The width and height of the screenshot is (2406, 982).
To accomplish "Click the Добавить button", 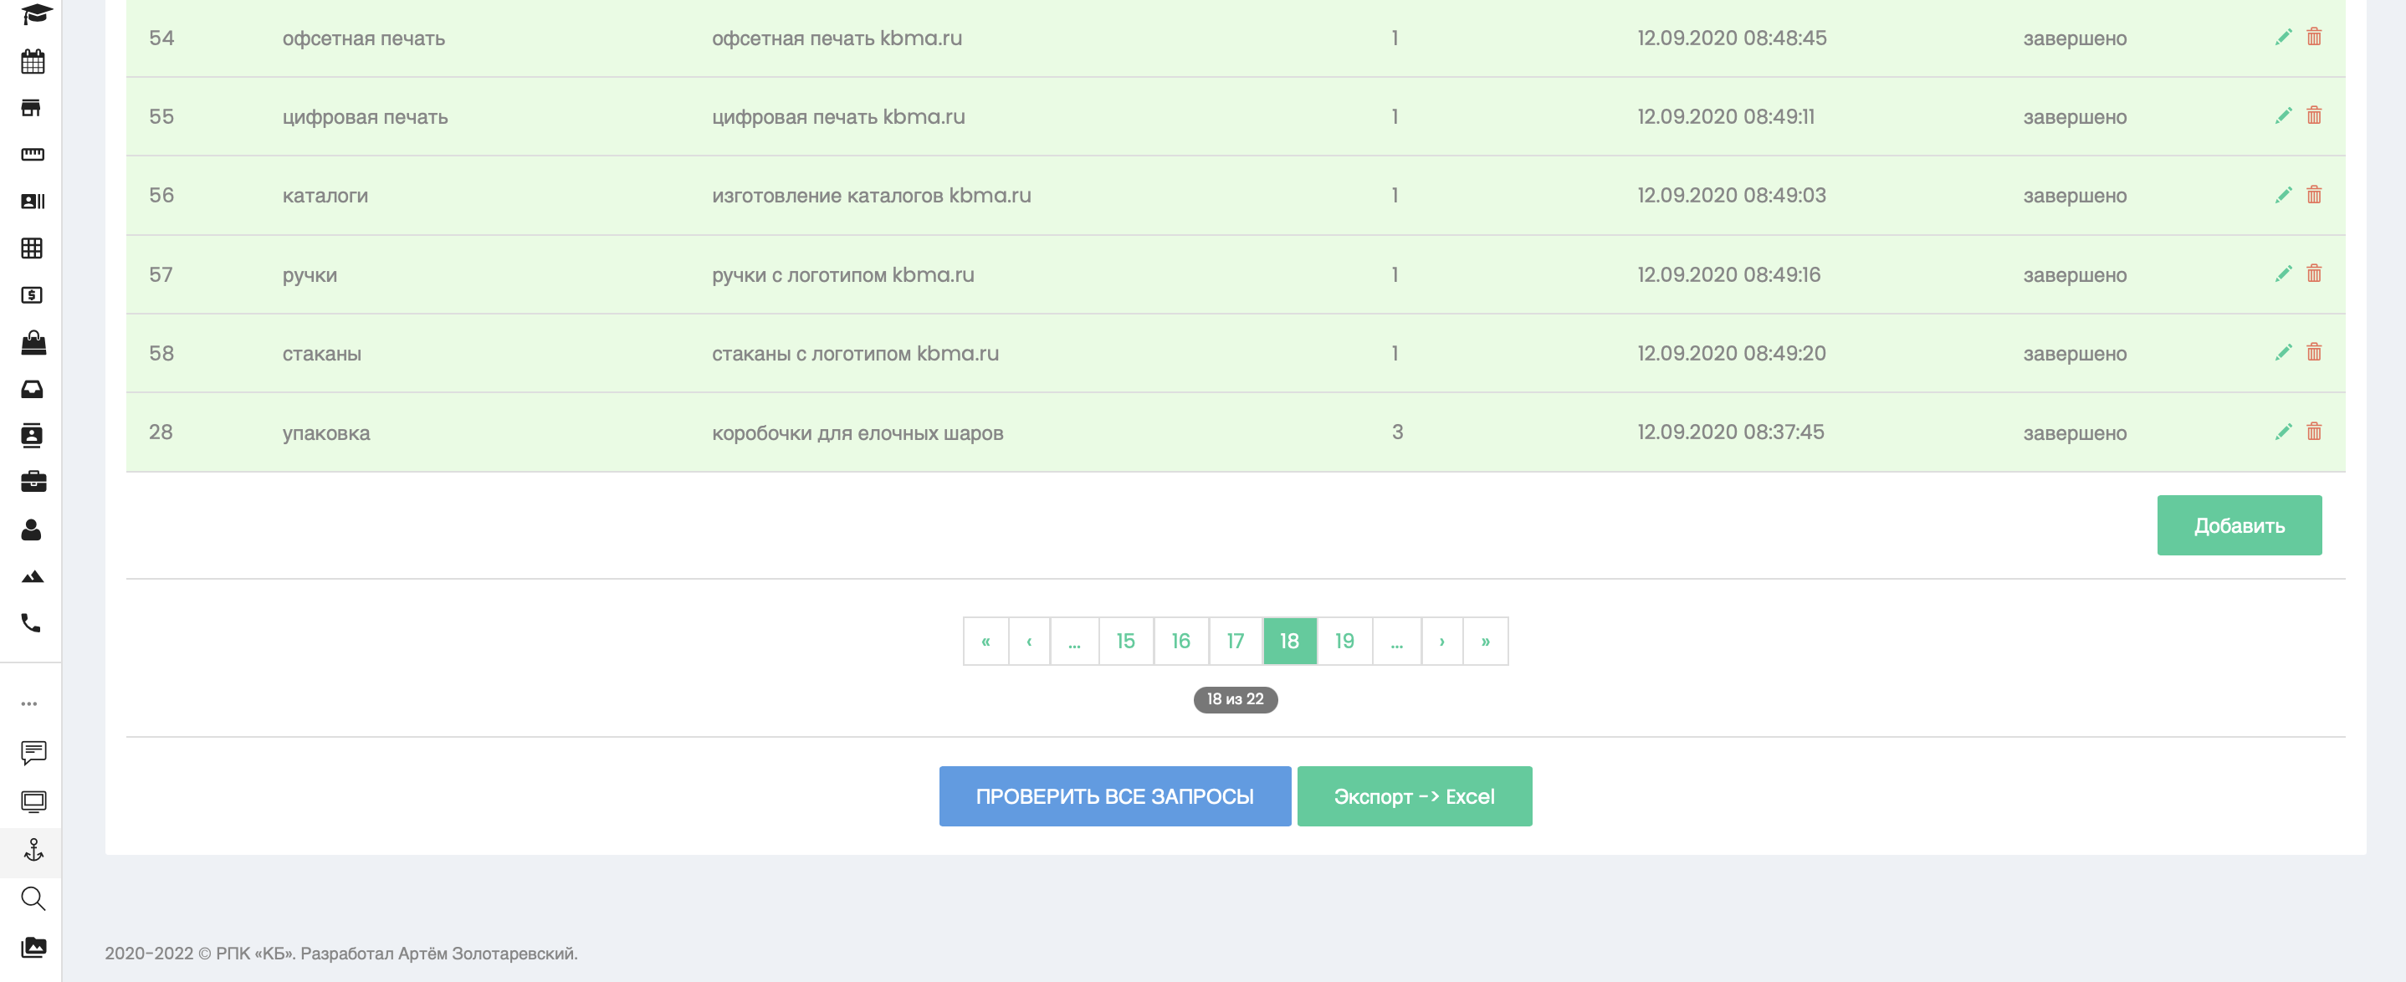I will (x=2239, y=525).
